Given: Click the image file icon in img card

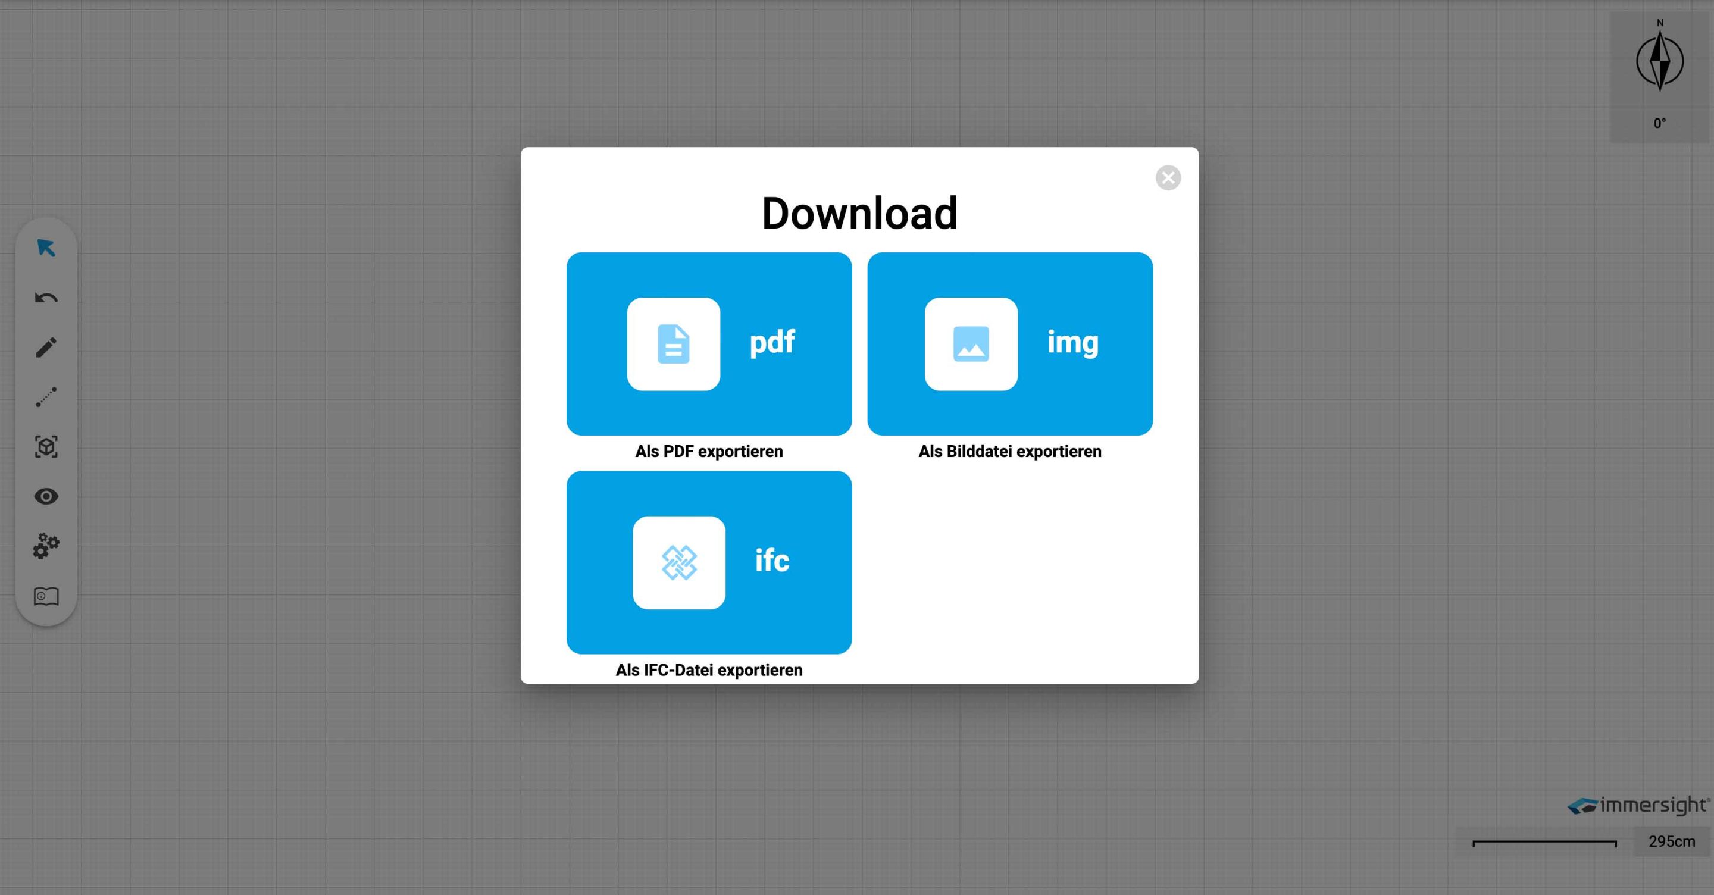Looking at the screenshot, I should coord(970,343).
